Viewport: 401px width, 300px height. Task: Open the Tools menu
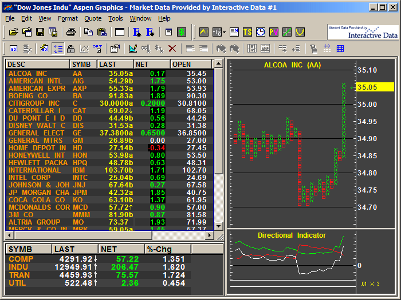116,18
